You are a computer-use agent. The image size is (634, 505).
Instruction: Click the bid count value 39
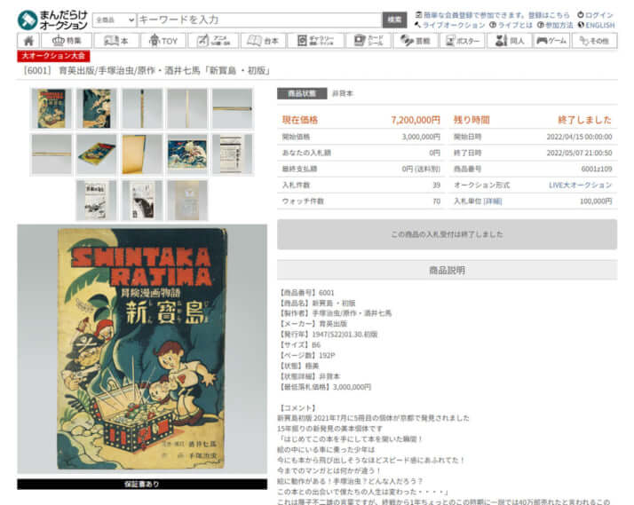click(436, 185)
